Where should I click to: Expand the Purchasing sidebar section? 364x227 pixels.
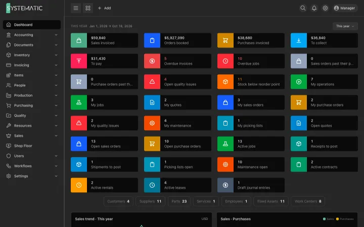(32, 105)
